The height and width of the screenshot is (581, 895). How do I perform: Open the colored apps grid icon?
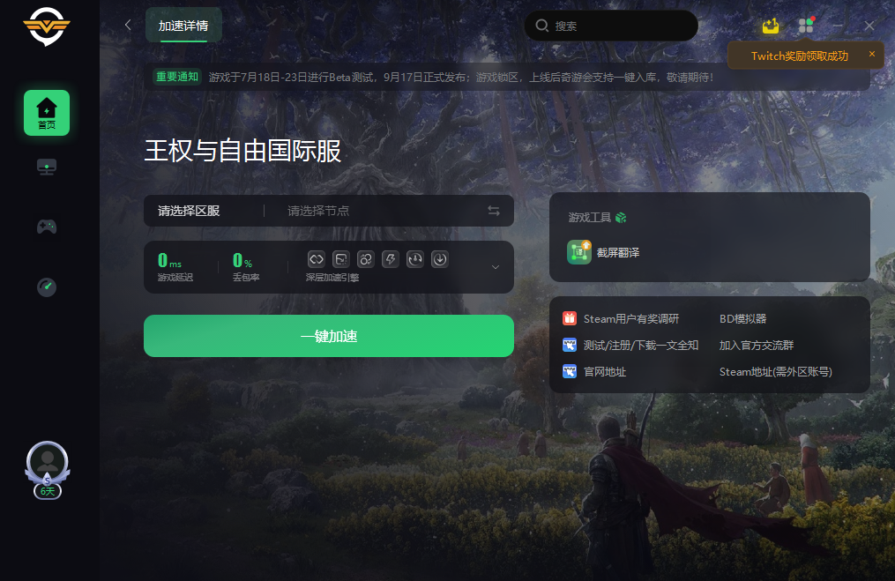coord(806,25)
